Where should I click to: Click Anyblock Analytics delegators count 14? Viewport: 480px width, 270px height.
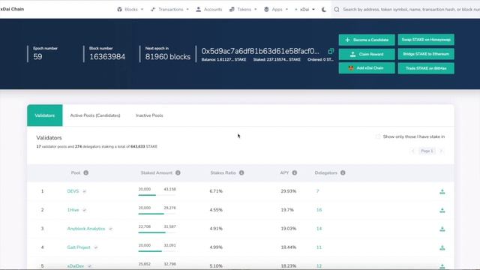[319, 228]
